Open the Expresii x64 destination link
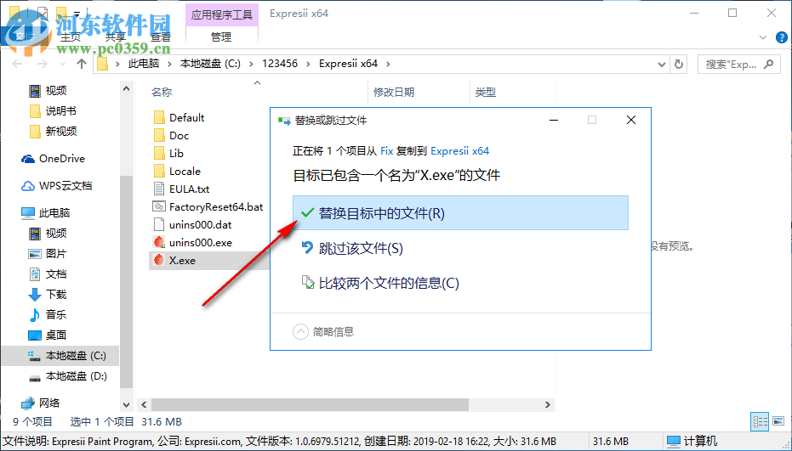The width and height of the screenshot is (792, 451). pos(459,151)
